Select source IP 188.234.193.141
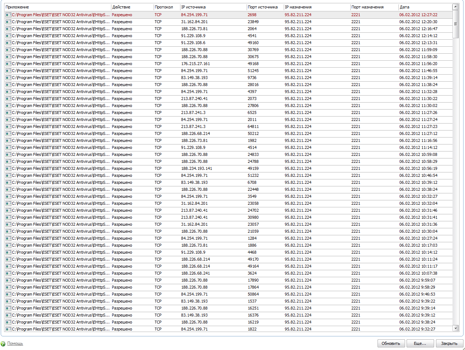 197,169
